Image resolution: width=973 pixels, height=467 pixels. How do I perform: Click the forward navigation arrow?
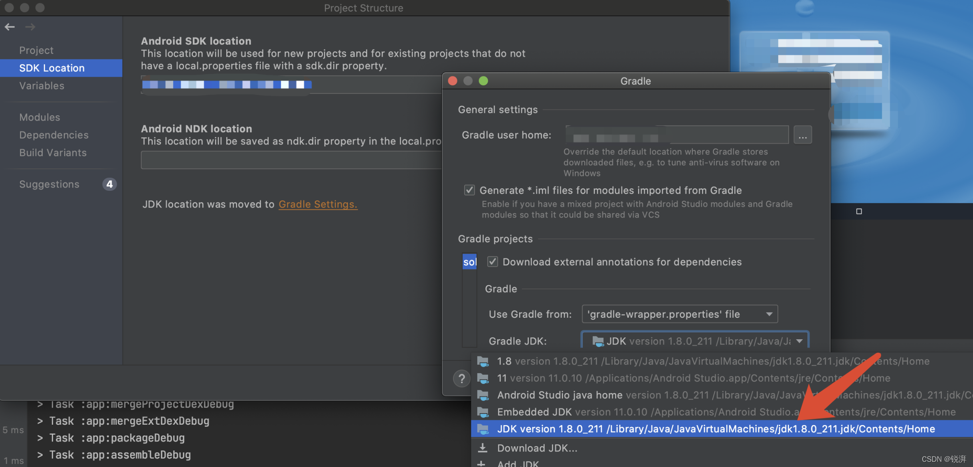30,27
